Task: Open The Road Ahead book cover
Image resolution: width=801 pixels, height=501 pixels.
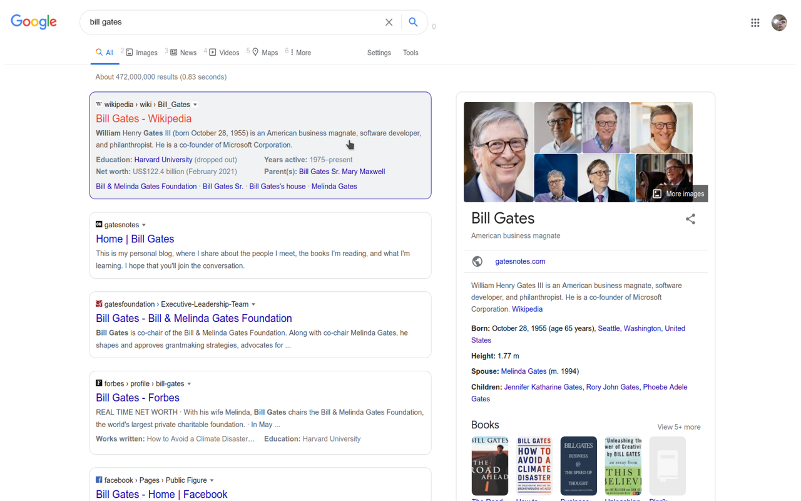Action: (x=490, y=467)
